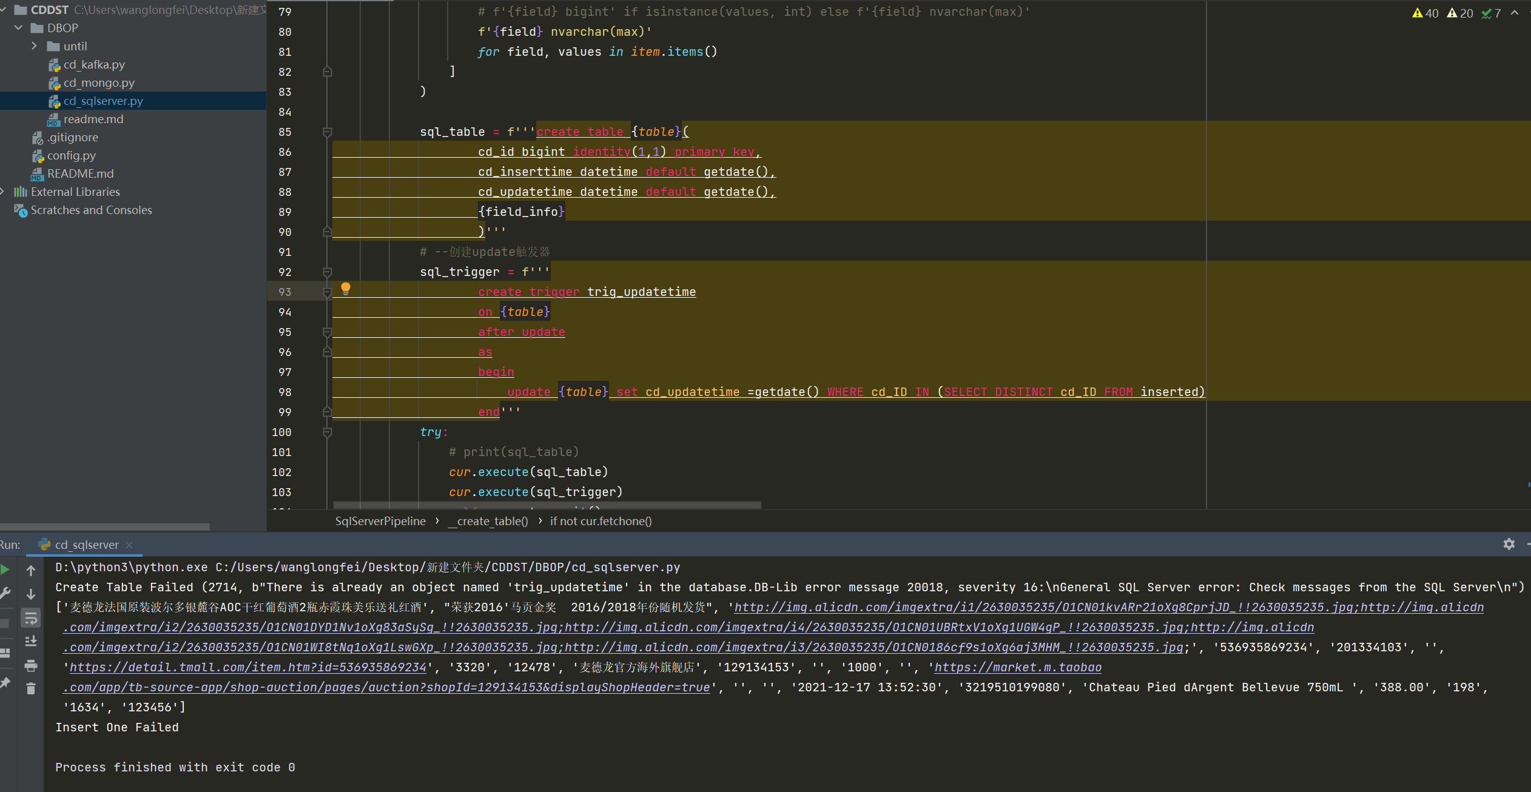Click the Scratches and Consoles icon
The image size is (1531, 792).
[21, 210]
